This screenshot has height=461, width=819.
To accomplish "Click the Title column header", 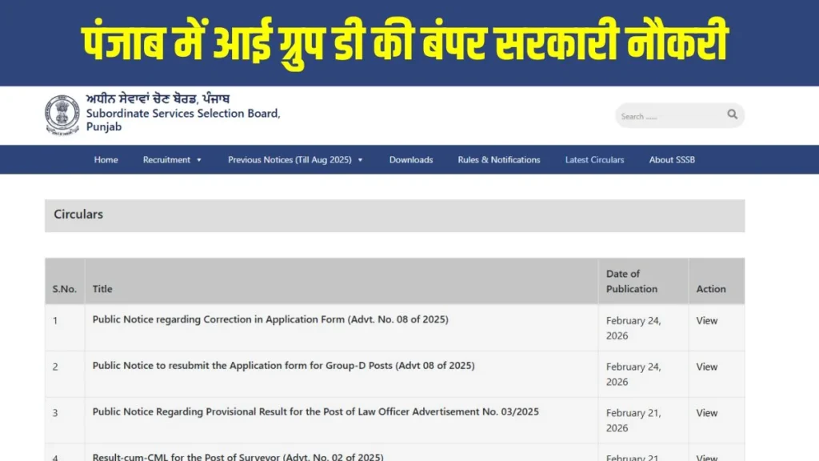I will pos(102,289).
